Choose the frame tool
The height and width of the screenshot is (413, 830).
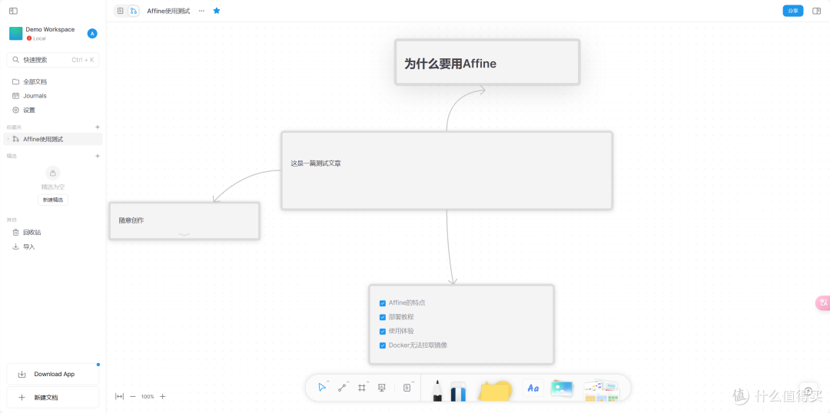tap(361, 388)
